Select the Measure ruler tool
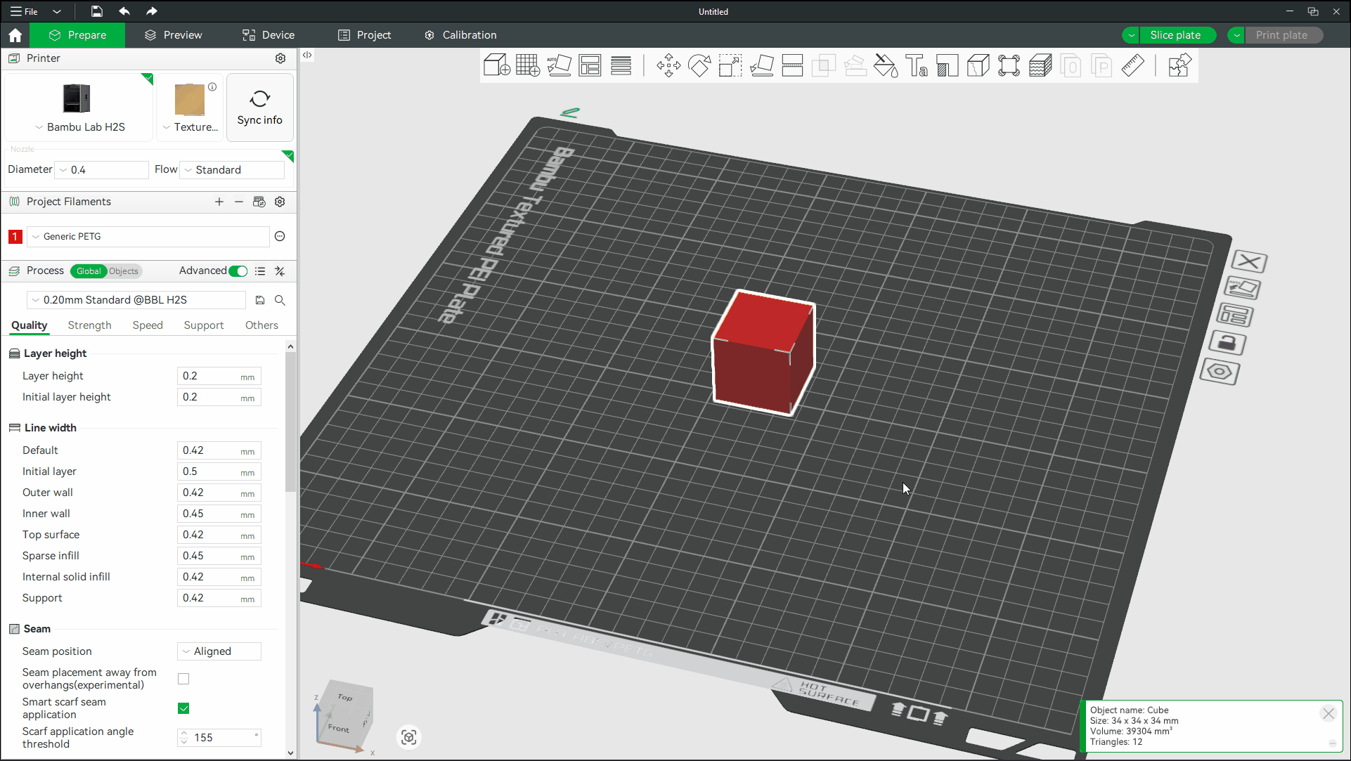This screenshot has width=1351, height=761. pyautogui.click(x=1132, y=65)
